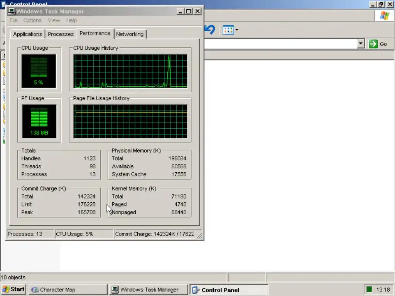Viewport: 395px width, 296px height.
Task: Click Commit Charge Total value 142324
Action: point(87,196)
